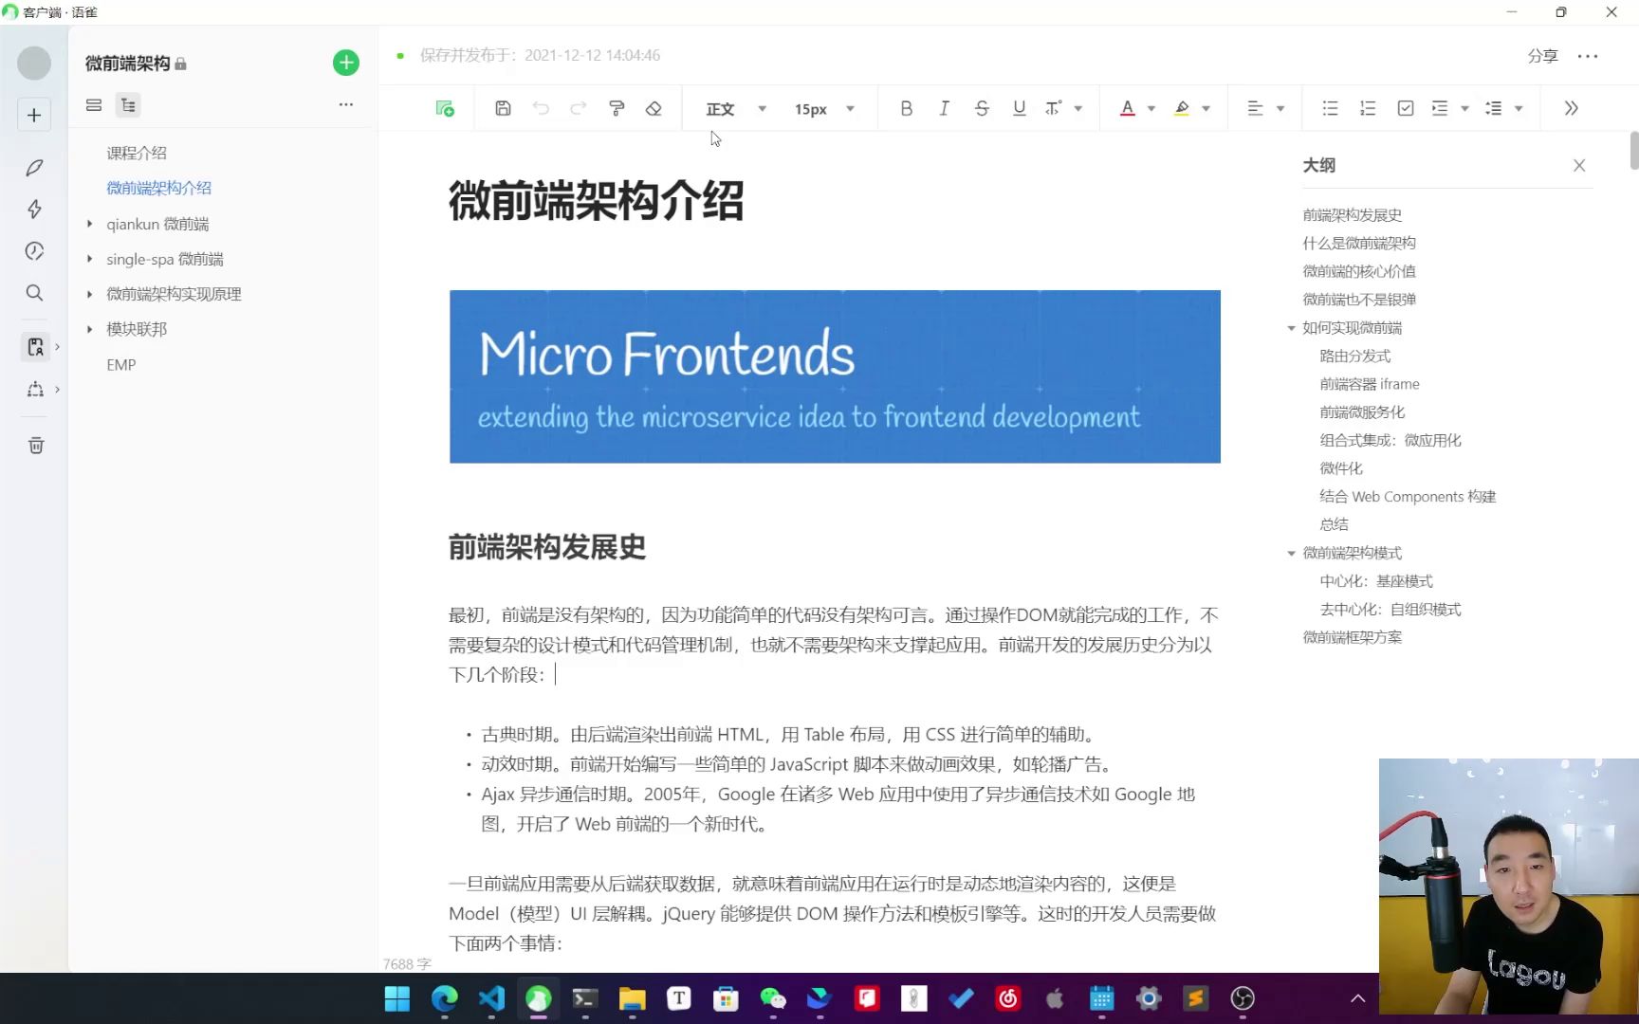Click the text alignment icon
The width and height of the screenshot is (1639, 1024).
[1255, 108]
